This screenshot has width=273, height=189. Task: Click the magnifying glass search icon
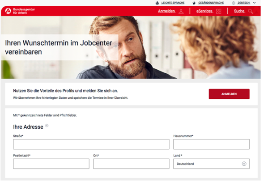[x=251, y=12]
